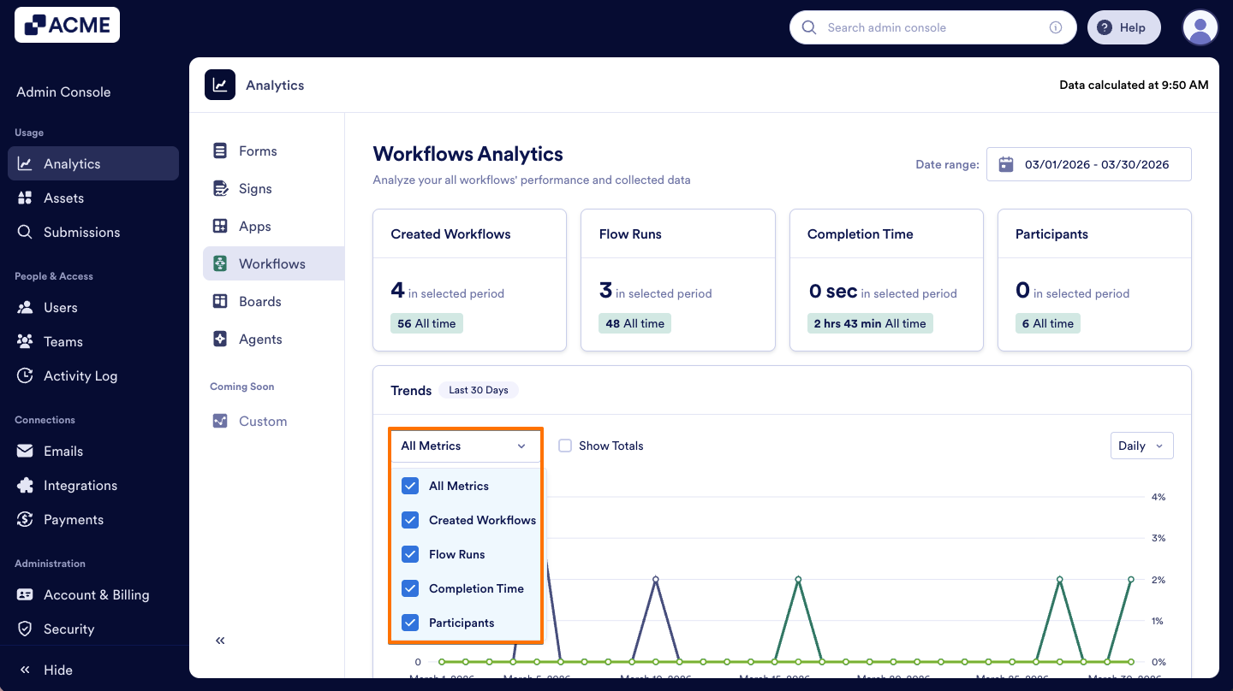This screenshot has height=691, width=1233.
Task: Disable the Flow Runs metric checkbox
Action: click(x=410, y=554)
